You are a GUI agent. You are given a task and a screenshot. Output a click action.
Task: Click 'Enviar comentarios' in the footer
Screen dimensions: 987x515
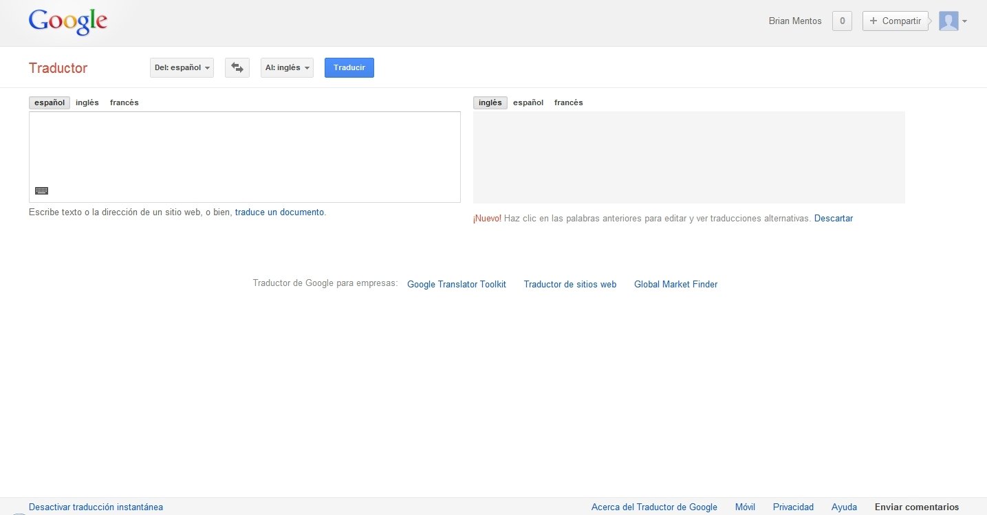click(917, 507)
